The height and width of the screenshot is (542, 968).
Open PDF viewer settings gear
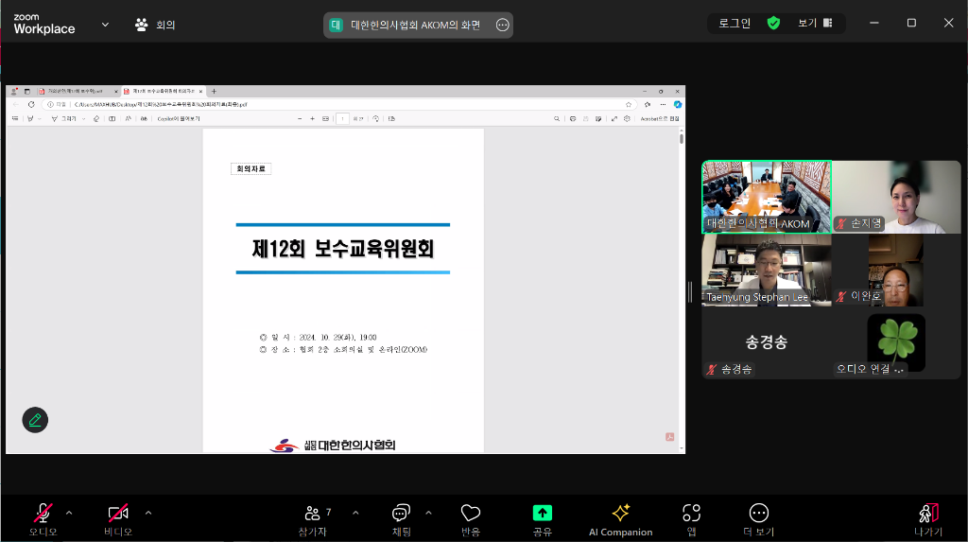[627, 118]
